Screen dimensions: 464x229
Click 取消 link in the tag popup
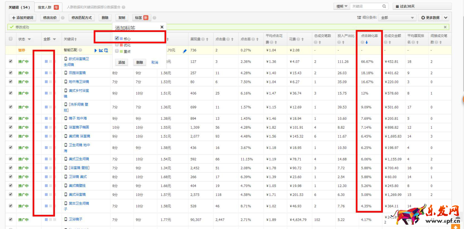[155, 63]
